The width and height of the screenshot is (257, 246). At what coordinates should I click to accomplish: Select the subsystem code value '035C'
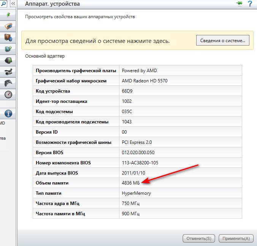127,112
